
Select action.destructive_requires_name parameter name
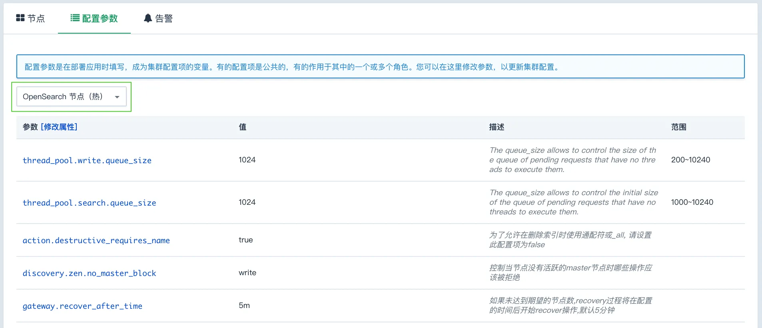[x=96, y=240]
